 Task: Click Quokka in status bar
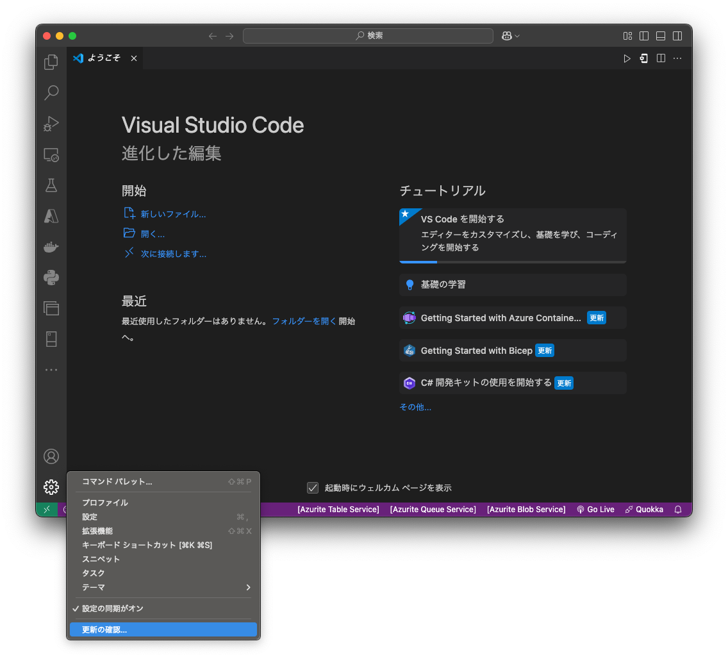pyautogui.click(x=645, y=510)
